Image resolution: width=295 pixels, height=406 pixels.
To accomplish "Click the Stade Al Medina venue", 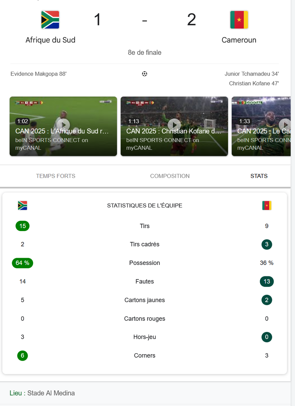I will tap(51, 393).
